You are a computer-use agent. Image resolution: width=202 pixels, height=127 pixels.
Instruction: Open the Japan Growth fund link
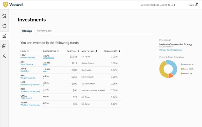(26, 64)
